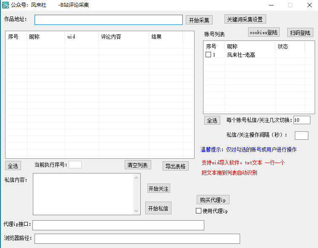Enable the 使用代理ip checkbox
Screen dimensions: 318x248
[x=199, y=211]
